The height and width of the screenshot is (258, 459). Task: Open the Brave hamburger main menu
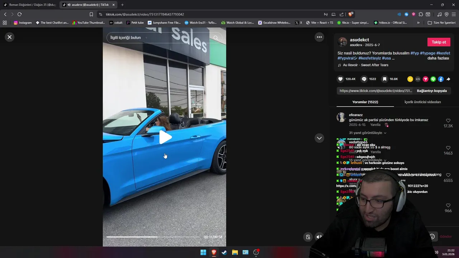(454, 14)
